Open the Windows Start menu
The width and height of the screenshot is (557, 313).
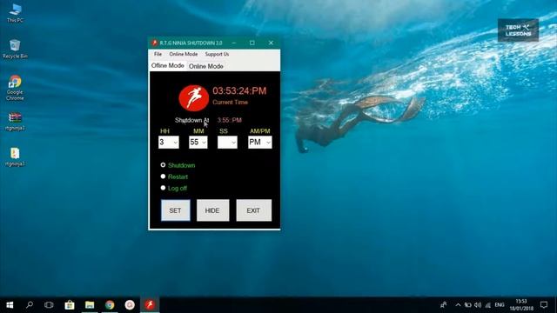10,305
